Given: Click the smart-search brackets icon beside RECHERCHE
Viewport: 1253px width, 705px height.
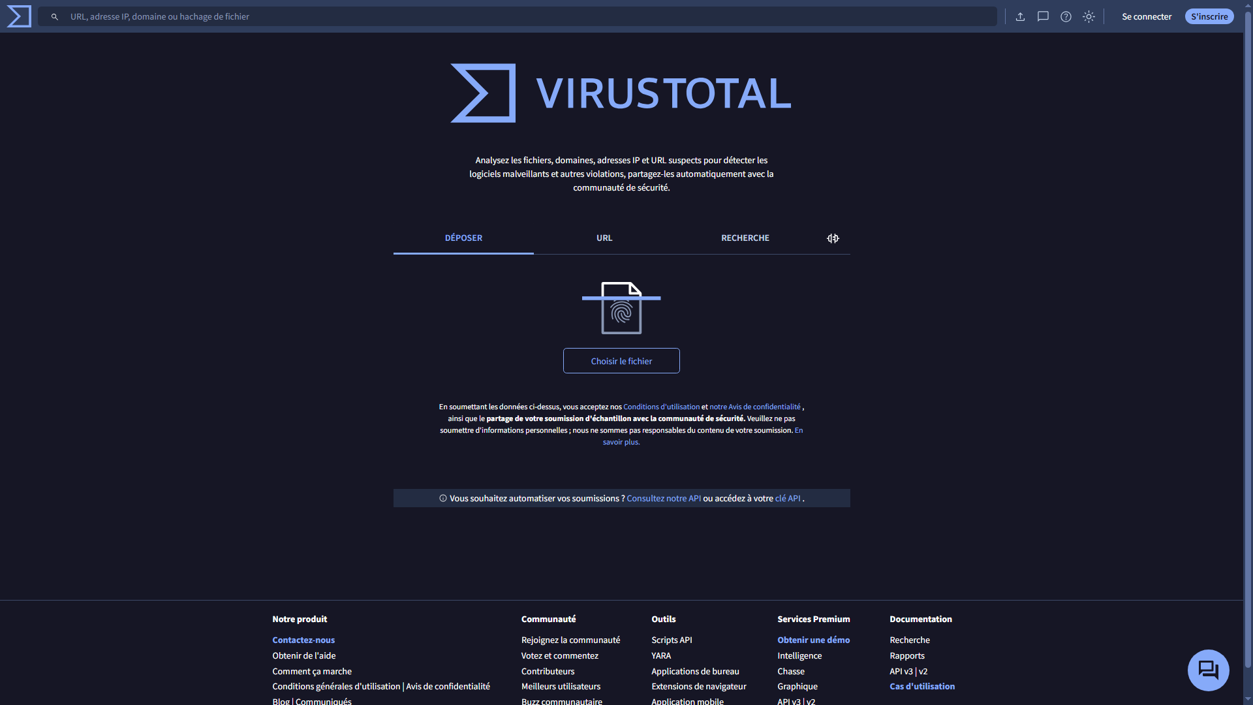Looking at the screenshot, I should (833, 238).
